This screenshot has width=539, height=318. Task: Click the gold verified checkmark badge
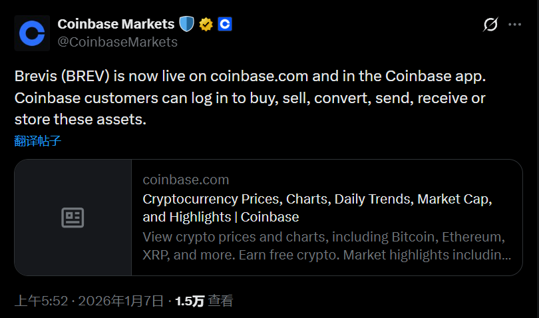coord(206,25)
